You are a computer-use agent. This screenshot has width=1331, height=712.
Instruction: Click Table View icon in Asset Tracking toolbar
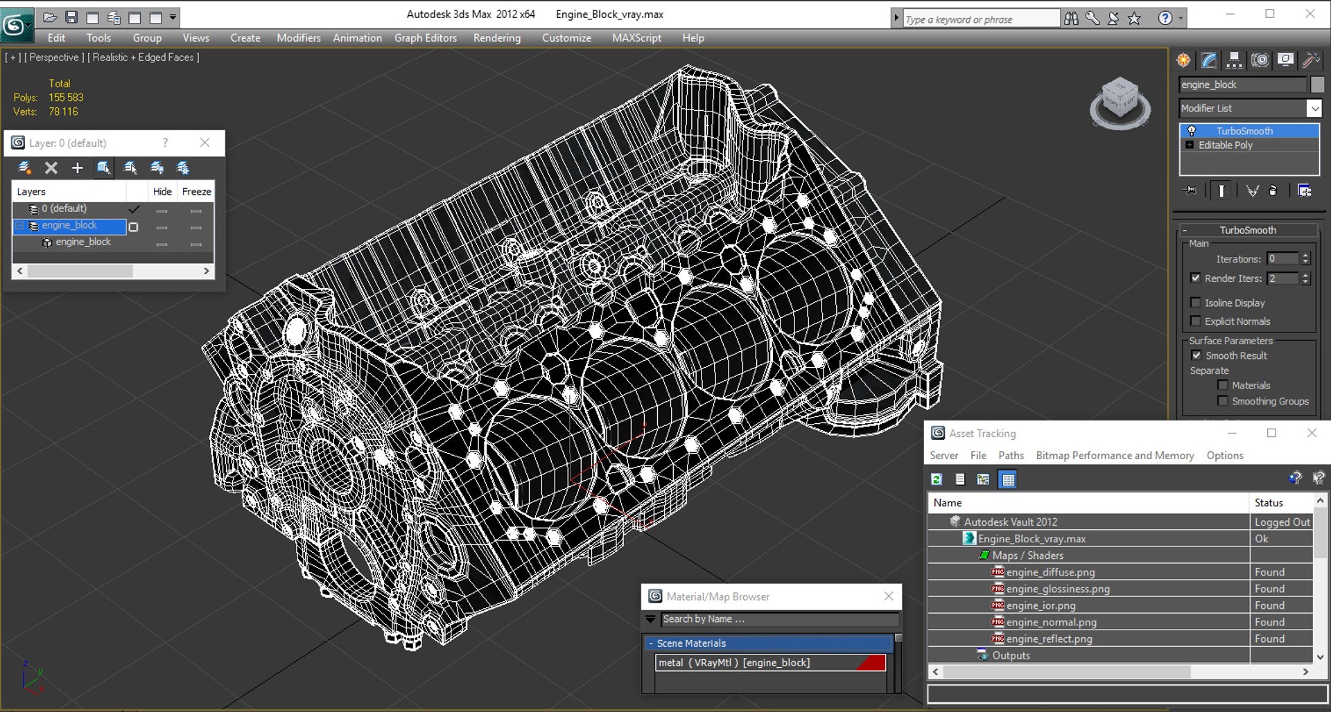(x=1008, y=479)
